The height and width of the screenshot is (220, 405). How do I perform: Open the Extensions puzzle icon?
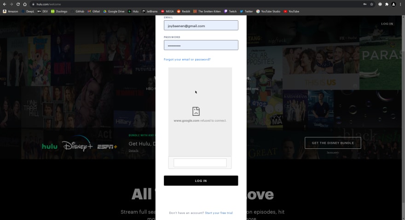[x=387, y=4]
